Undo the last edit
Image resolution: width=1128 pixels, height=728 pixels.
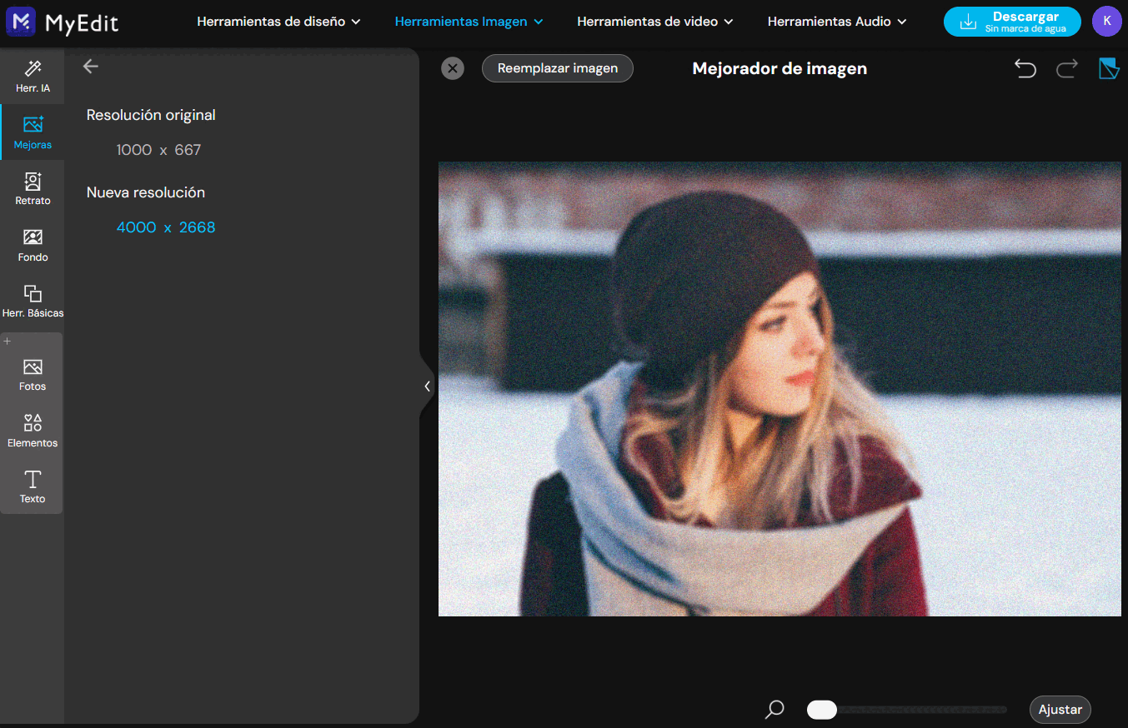tap(1025, 68)
